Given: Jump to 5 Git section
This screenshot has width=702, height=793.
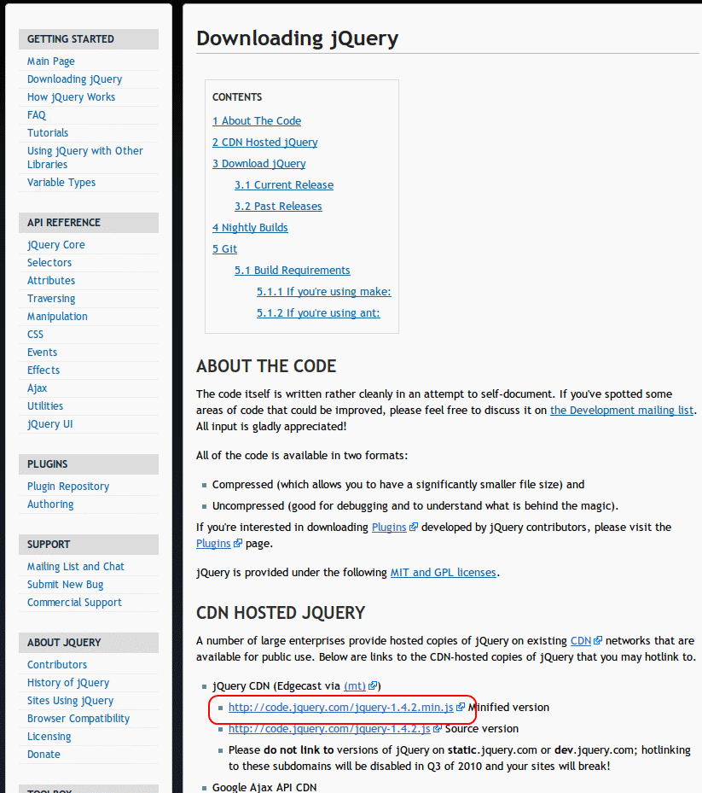Looking at the screenshot, I should [224, 248].
